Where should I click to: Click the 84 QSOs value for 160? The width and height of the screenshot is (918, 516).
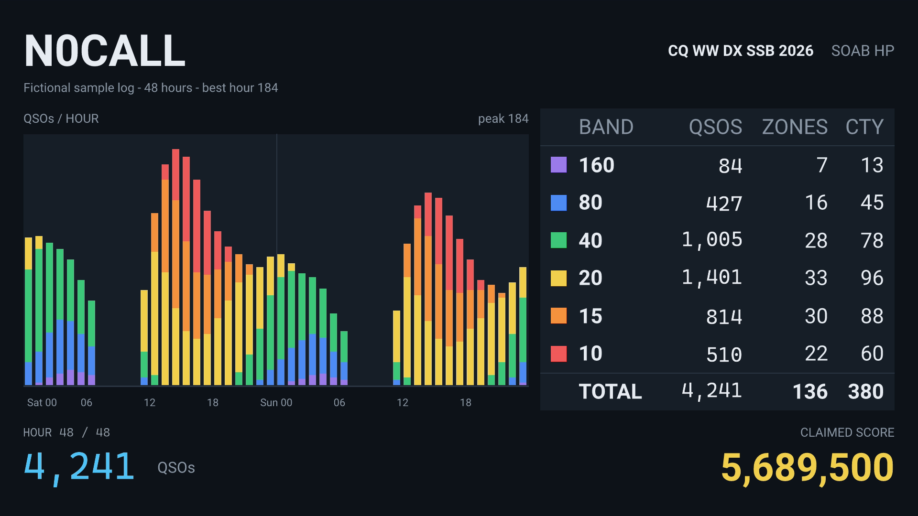pyautogui.click(x=731, y=165)
